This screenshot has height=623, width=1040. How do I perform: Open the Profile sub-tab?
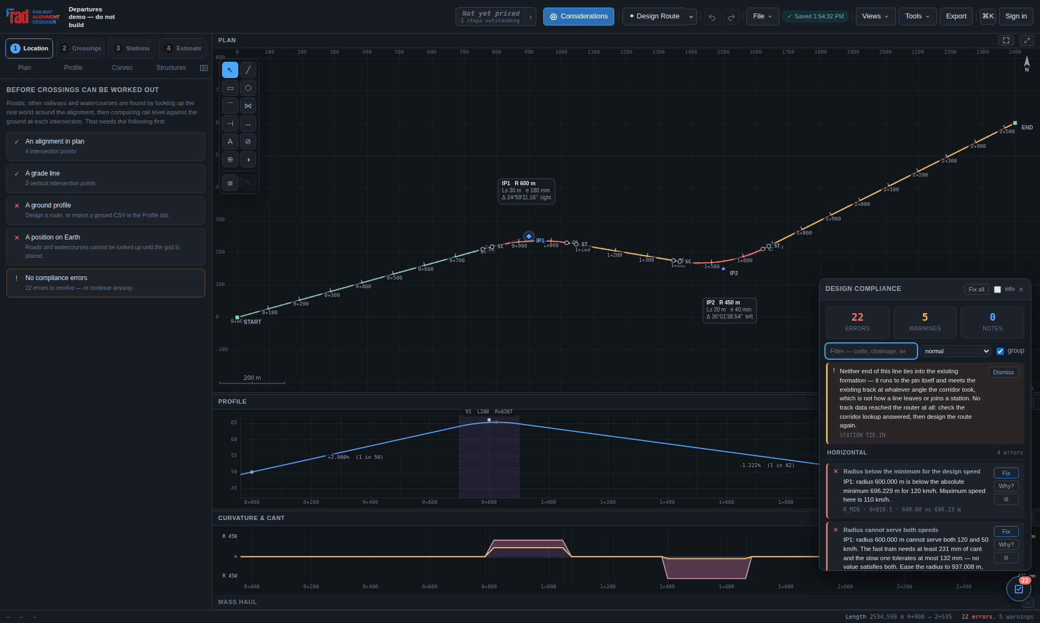click(73, 68)
